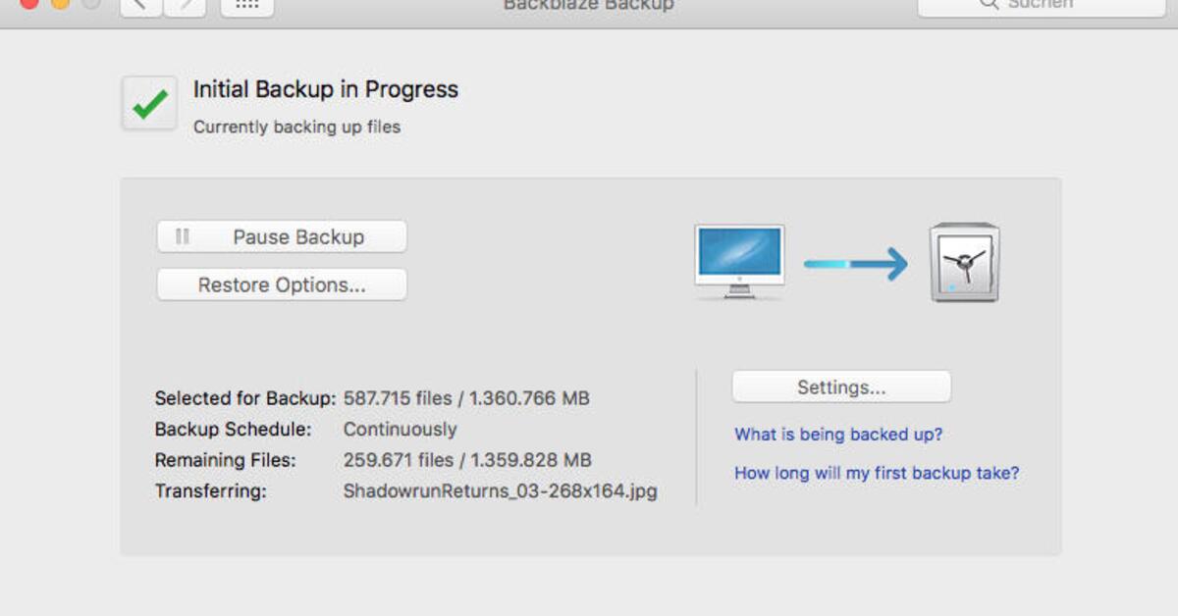Click the transferring file name ShadowrunReturns_03
Viewport: 1178px width, 616px height.
(x=500, y=491)
